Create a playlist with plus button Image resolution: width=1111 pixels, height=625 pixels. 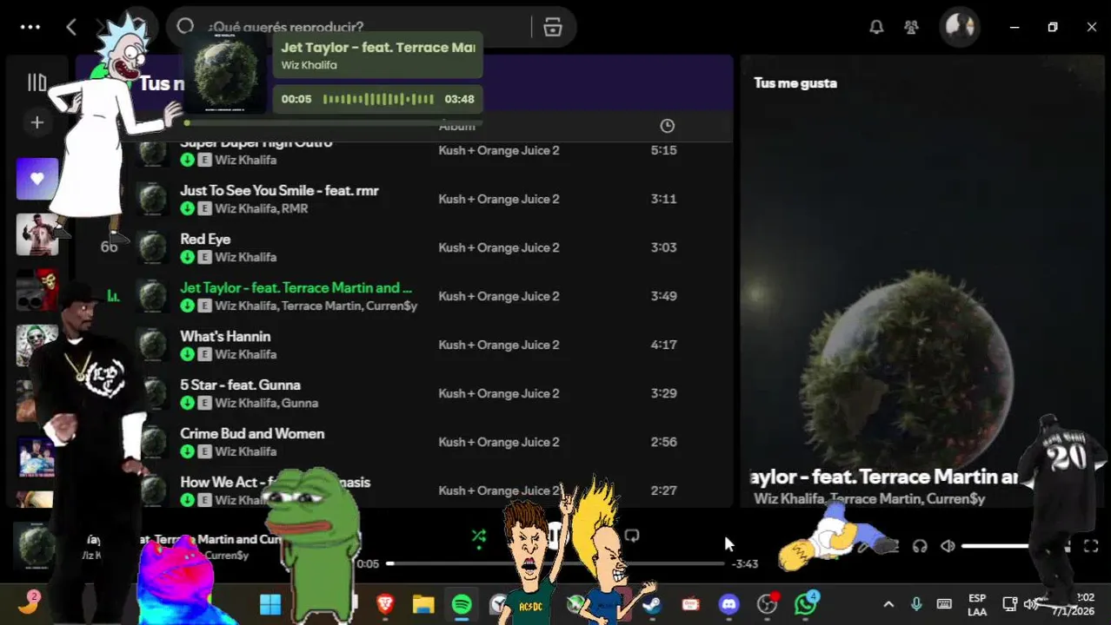tap(37, 123)
